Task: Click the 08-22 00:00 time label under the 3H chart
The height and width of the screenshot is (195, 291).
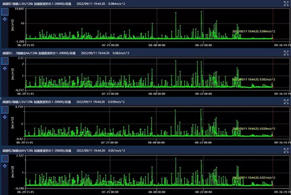Action: pyautogui.click(x=203, y=45)
